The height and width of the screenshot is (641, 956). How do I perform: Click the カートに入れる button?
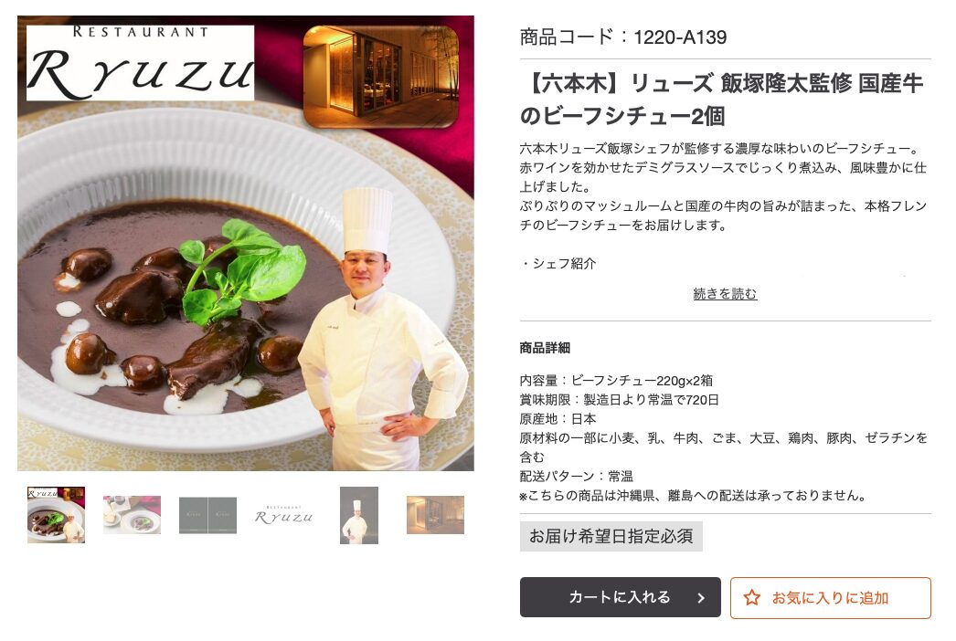(x=620, y=597)
